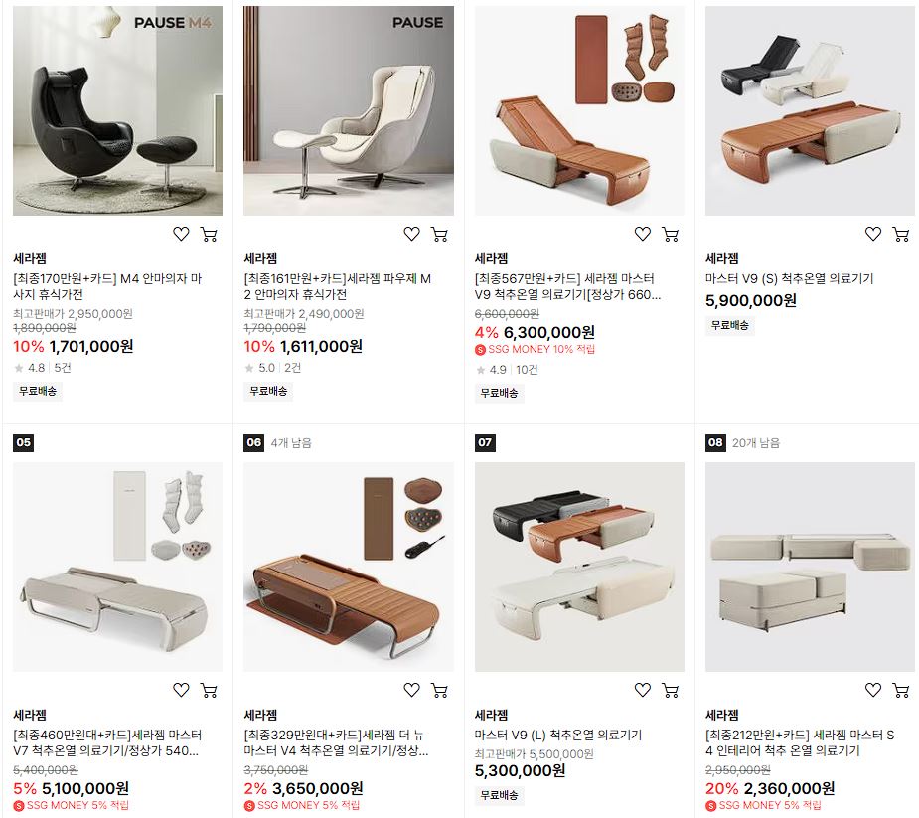Image resolution: width=919 pixels, height=818 pixels.
Task: Open the beige PAUSE chair product image
Action: click(x=349, y=111)
